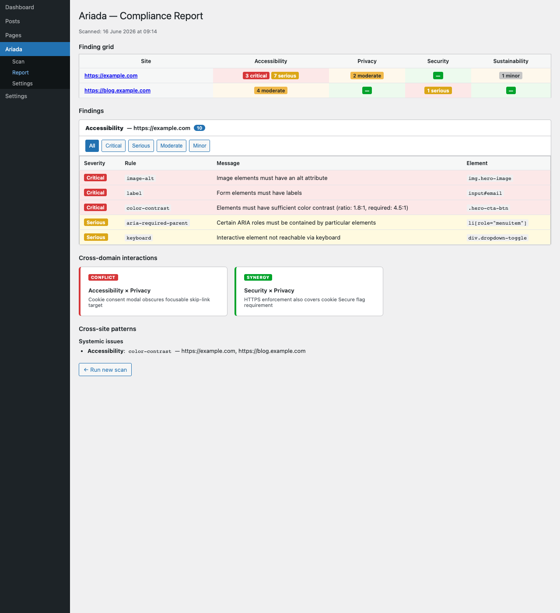This screenshot has width=560, height=613.
Task: Click blog.example.com sustainability dash badge
Action: click(x=511, y=91)
